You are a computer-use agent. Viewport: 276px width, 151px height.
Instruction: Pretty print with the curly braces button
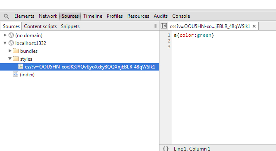click(x=166, y=149)
